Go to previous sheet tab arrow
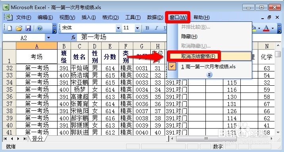Image resolution: width=284 pixels, height=152 pixels. pyautogui.click(x=12, y=139)
